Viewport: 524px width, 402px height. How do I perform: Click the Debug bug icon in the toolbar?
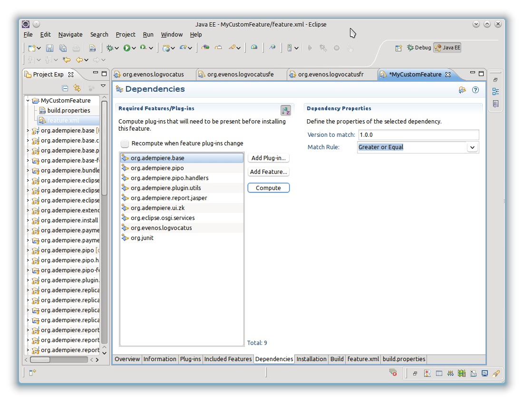[x=110, y=48]
